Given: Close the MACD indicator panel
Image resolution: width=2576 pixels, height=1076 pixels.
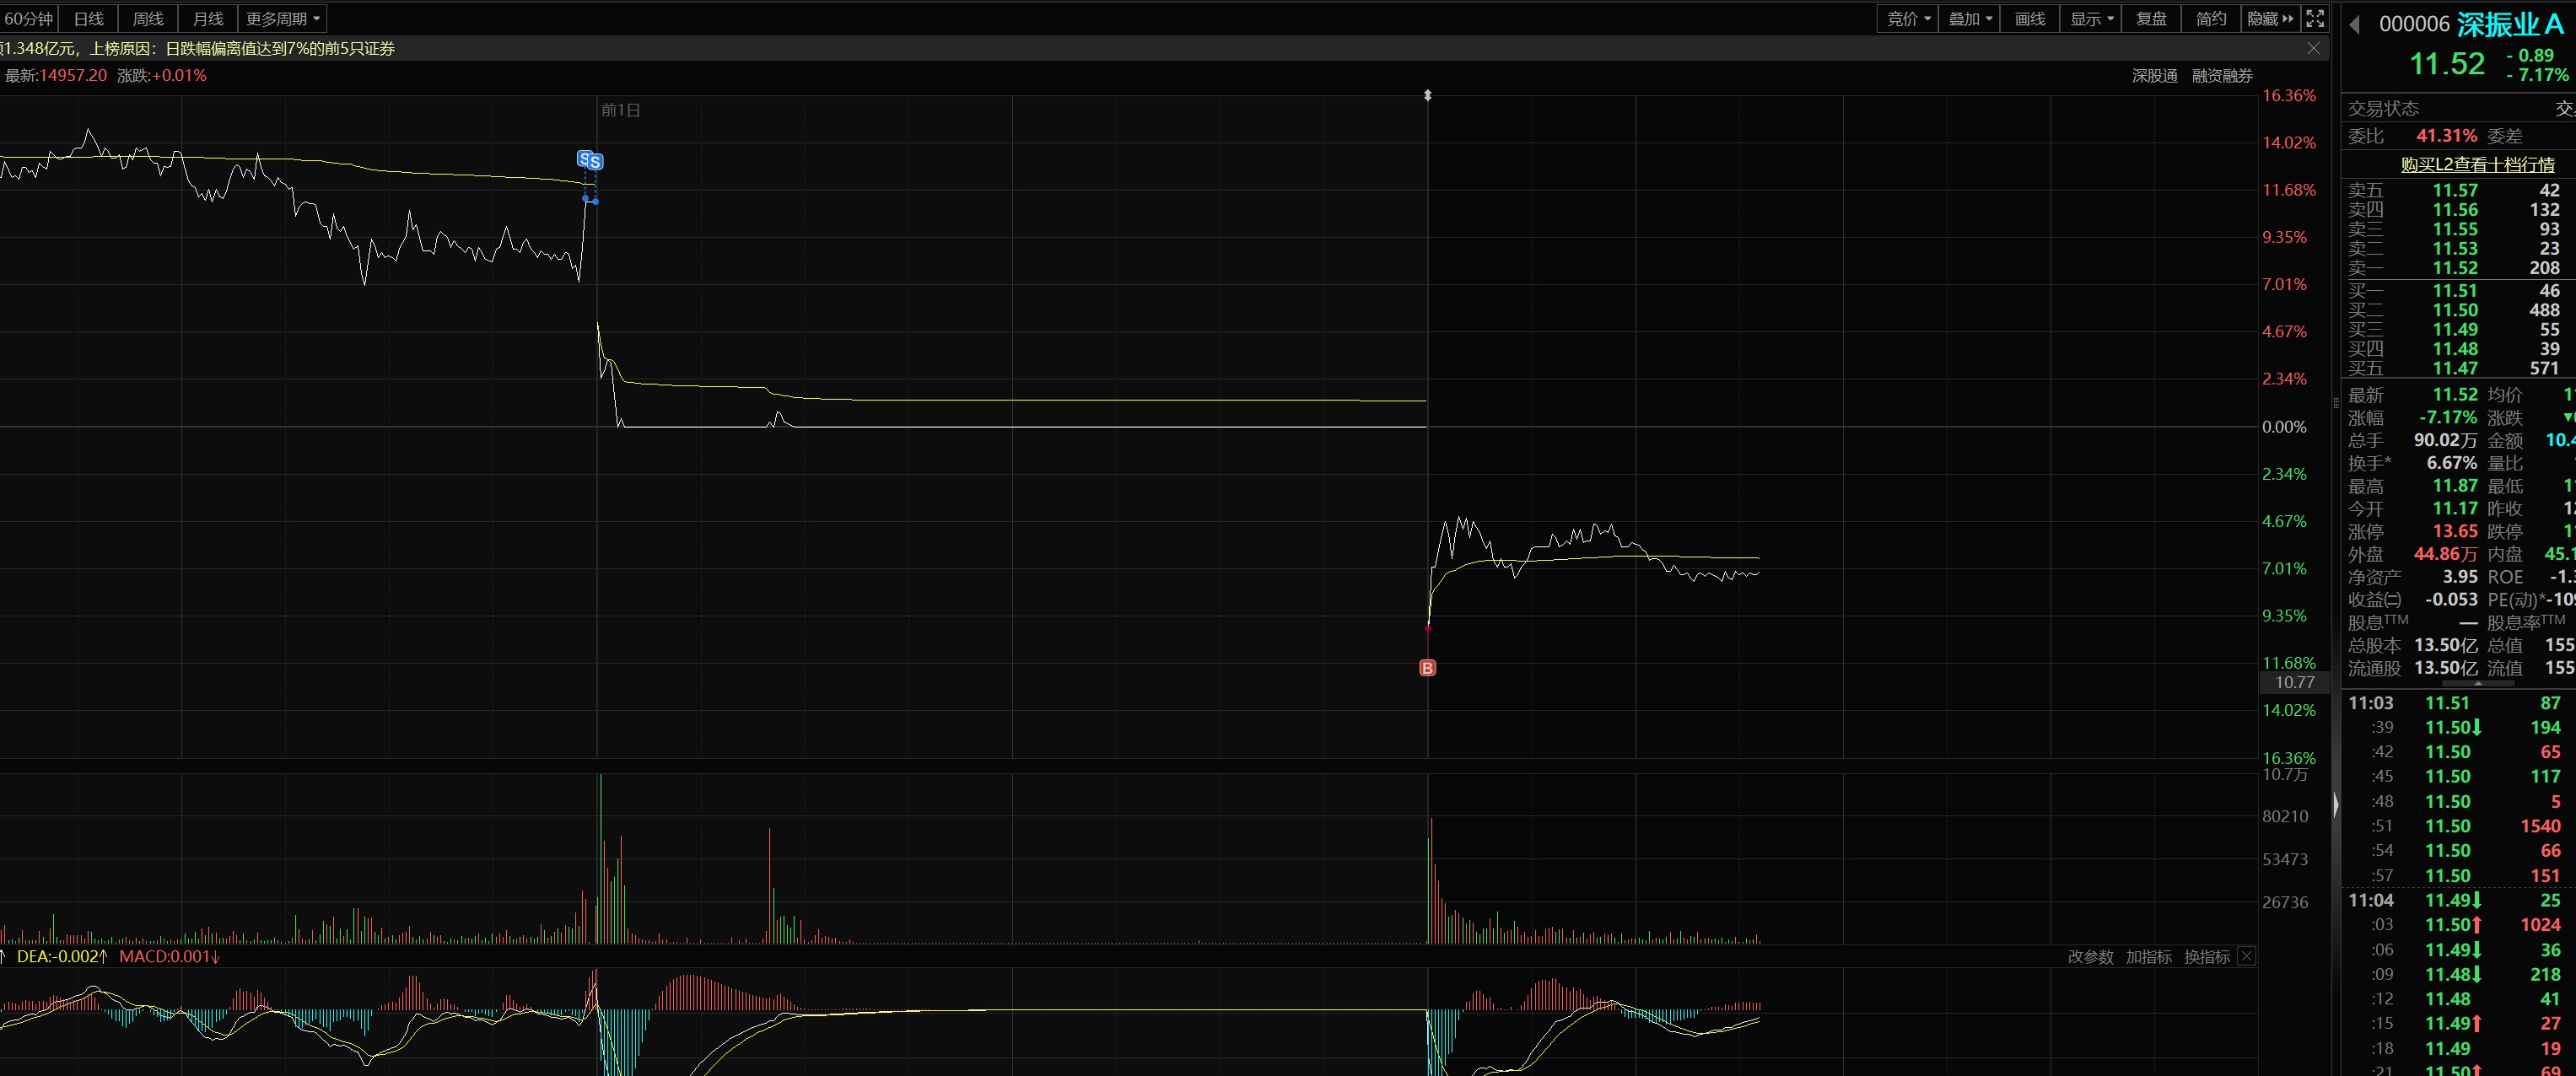Looking at the screenshot, I should (2246, 956).
